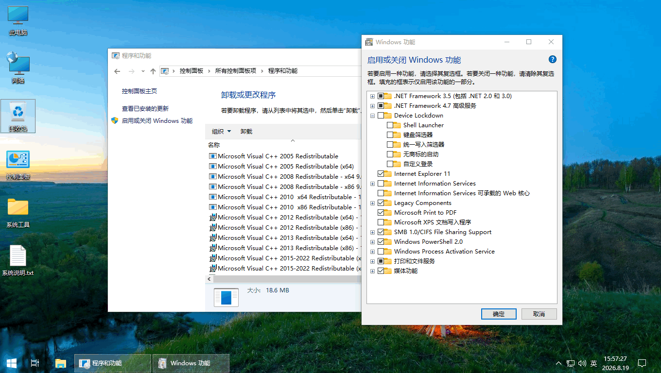Click the Shell Launcher folder icon

(x=397, y=125)
